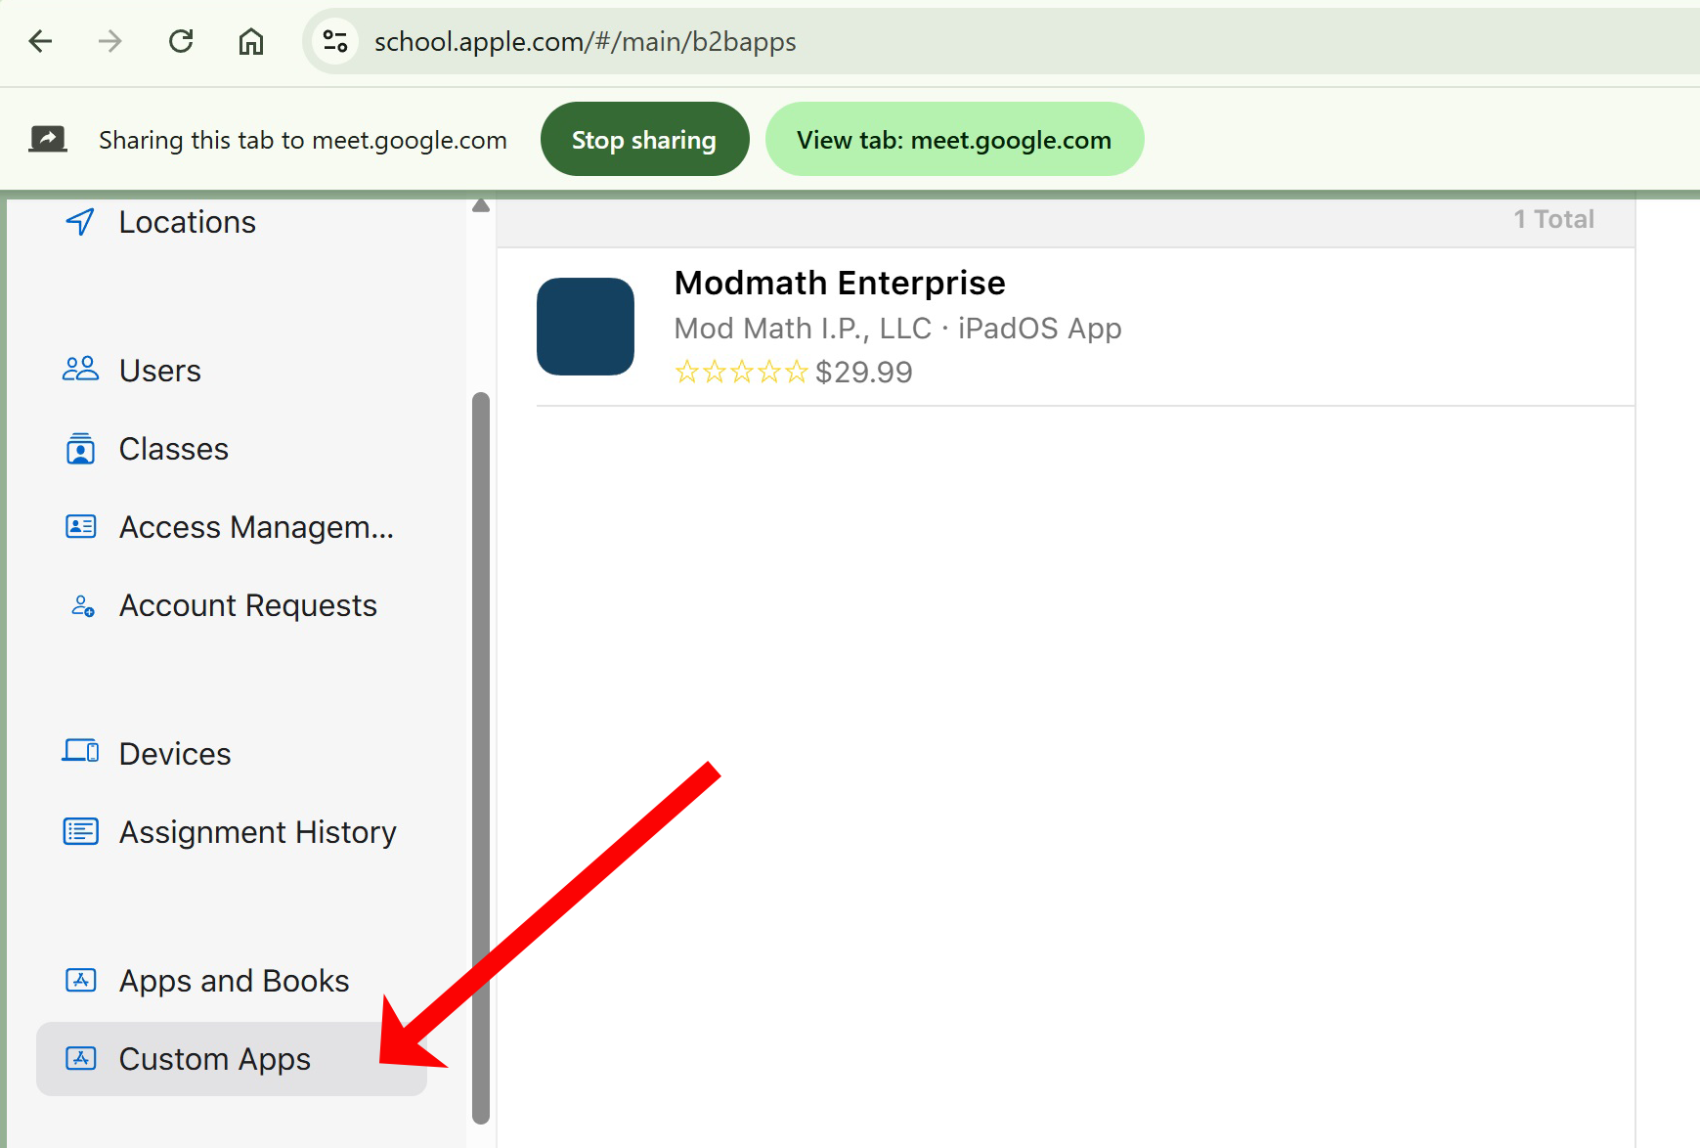This screenshot has height=1148, width=1700.
Task: Click the Locations arrow icon
Action: click(x=80, y=222)
